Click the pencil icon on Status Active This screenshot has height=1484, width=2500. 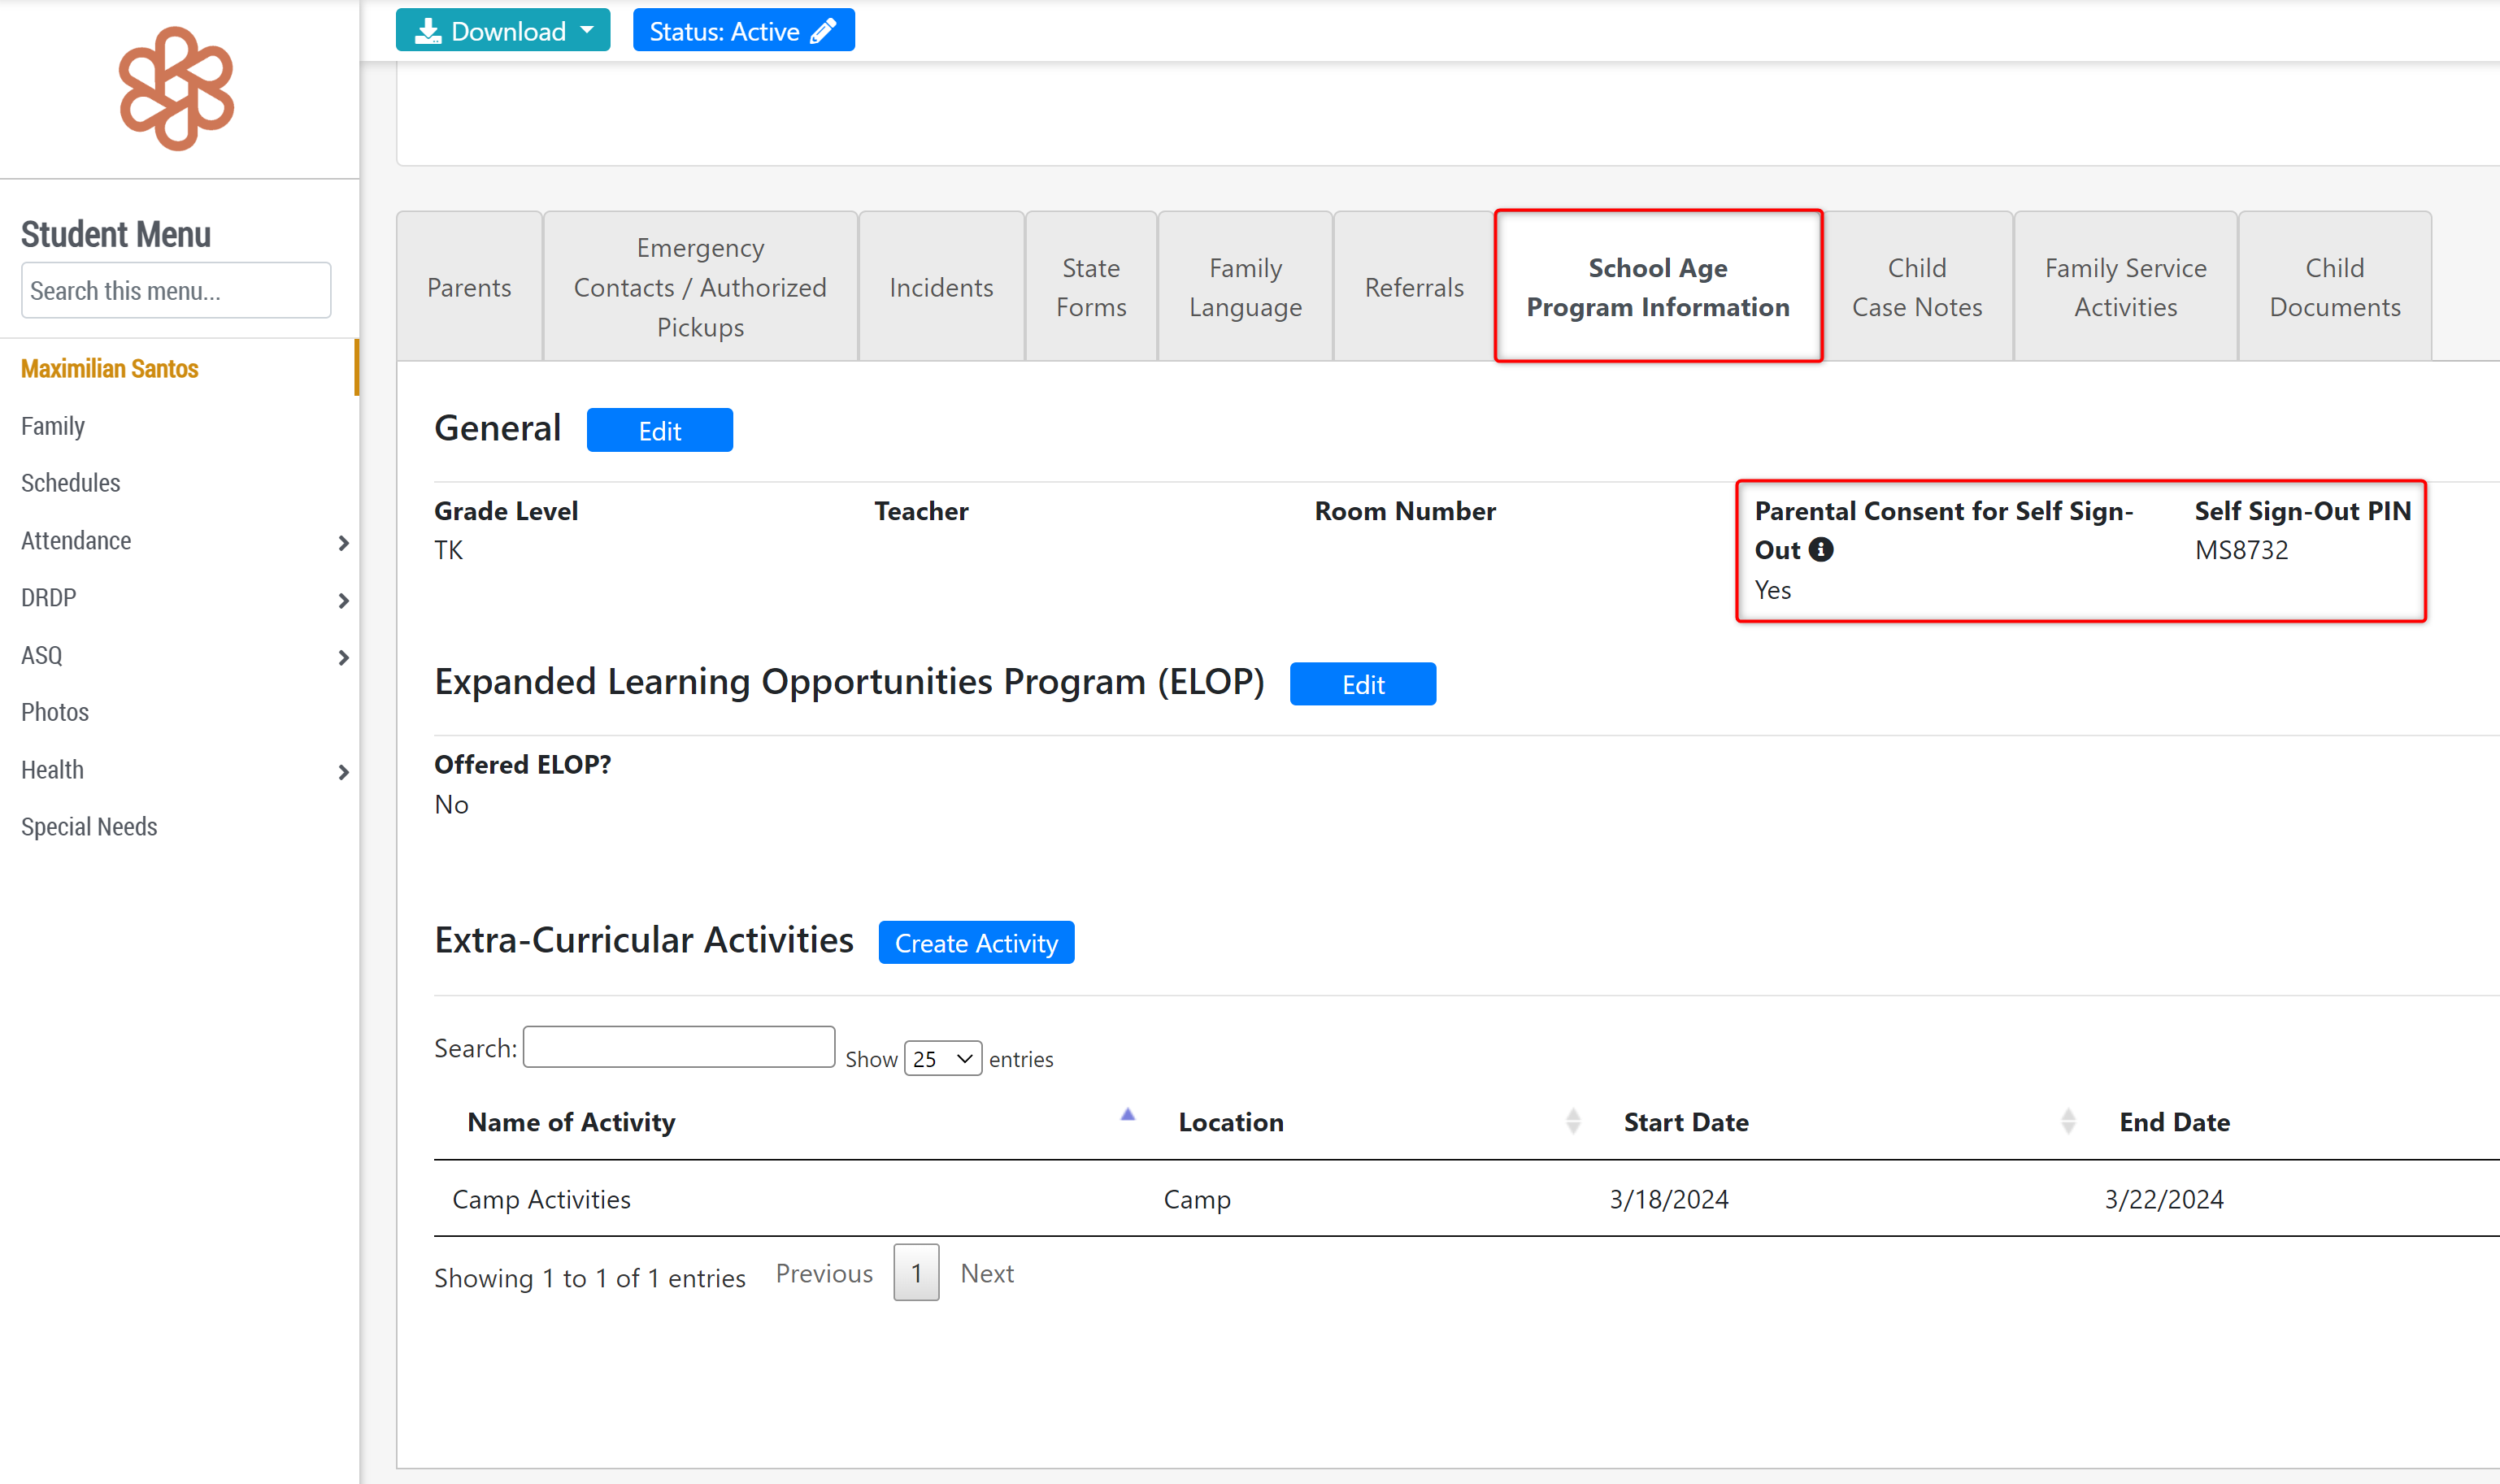tap(824, 31)
